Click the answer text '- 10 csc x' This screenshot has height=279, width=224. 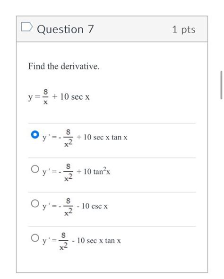(92, 206)
